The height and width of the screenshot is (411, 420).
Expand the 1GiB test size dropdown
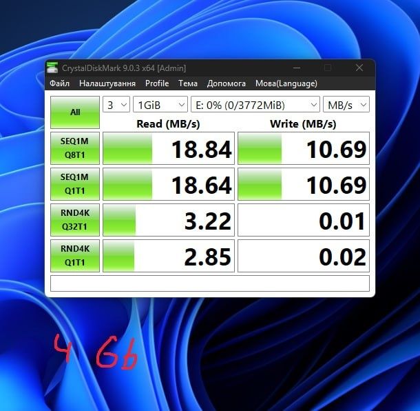[x=160, y=104]
